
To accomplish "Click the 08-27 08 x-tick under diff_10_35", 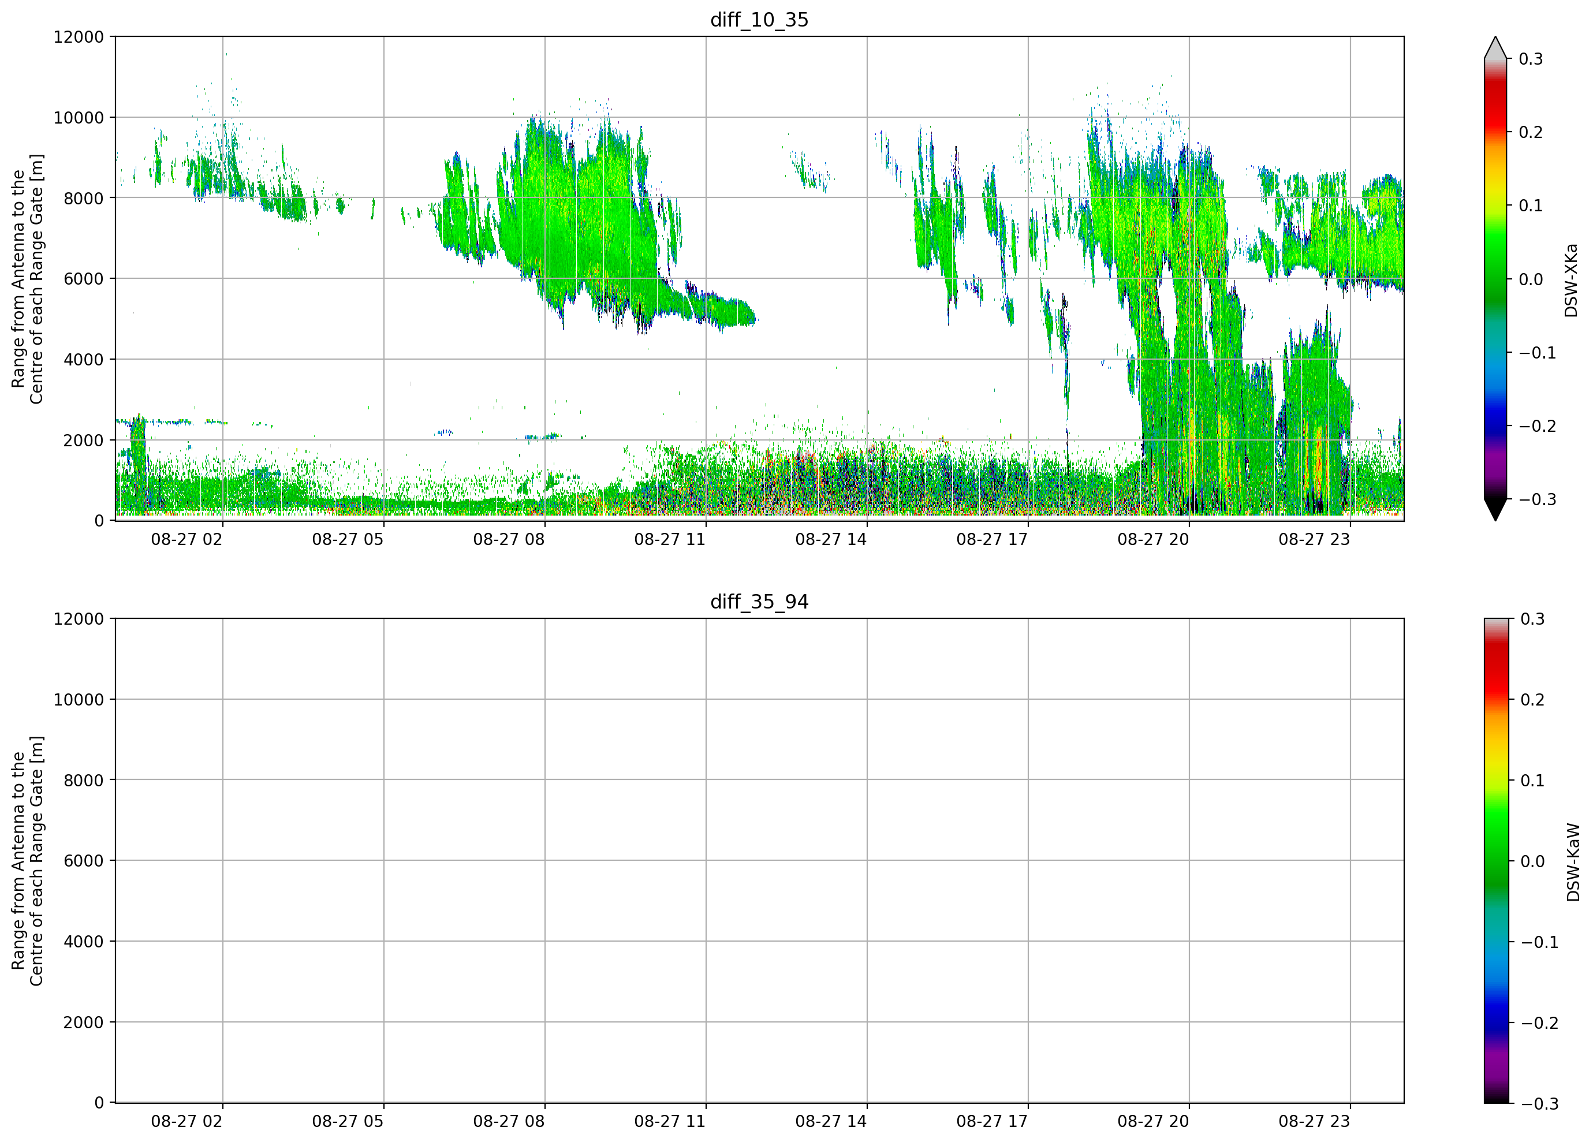I will [x=509, y=539].
